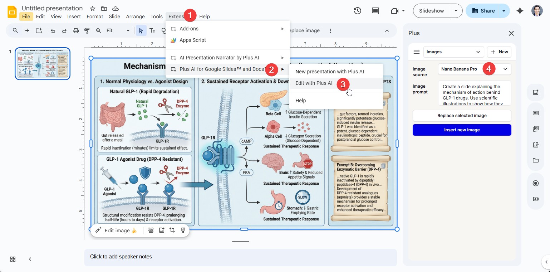Star the Untitled presentation
Viewport: 550px width, 272px height.
pos(93,8)
